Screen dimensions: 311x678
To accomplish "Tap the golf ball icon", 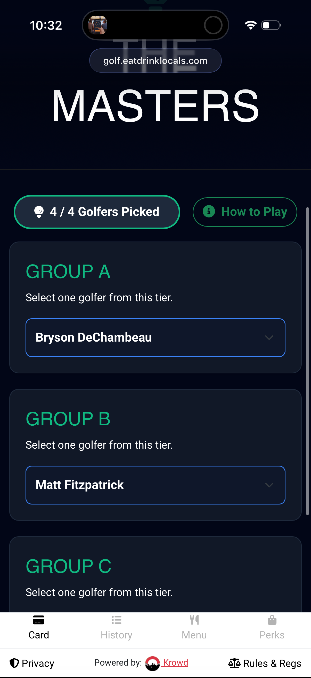I will [39, 212].
